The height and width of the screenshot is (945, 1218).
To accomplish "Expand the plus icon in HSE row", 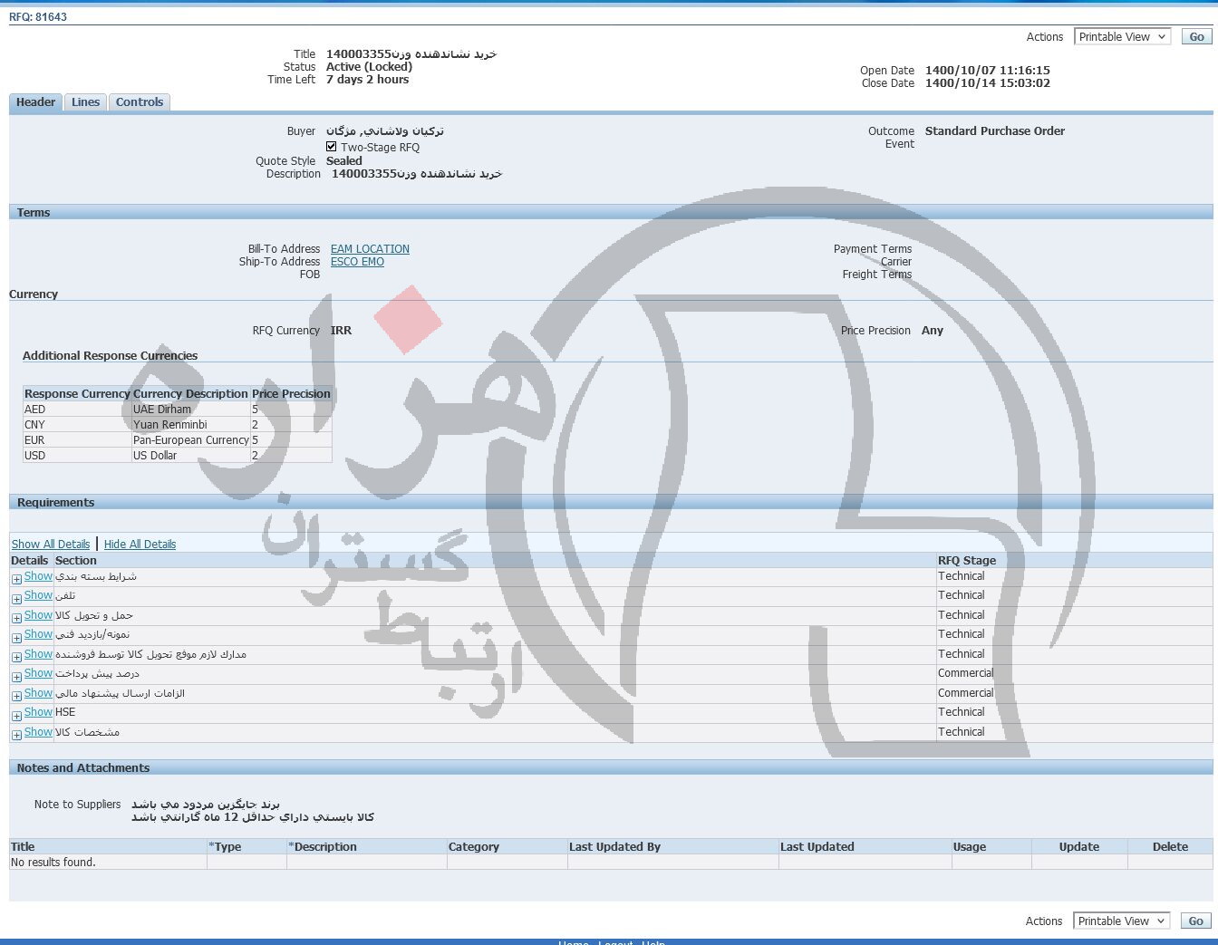I will (x=16, y=716).
